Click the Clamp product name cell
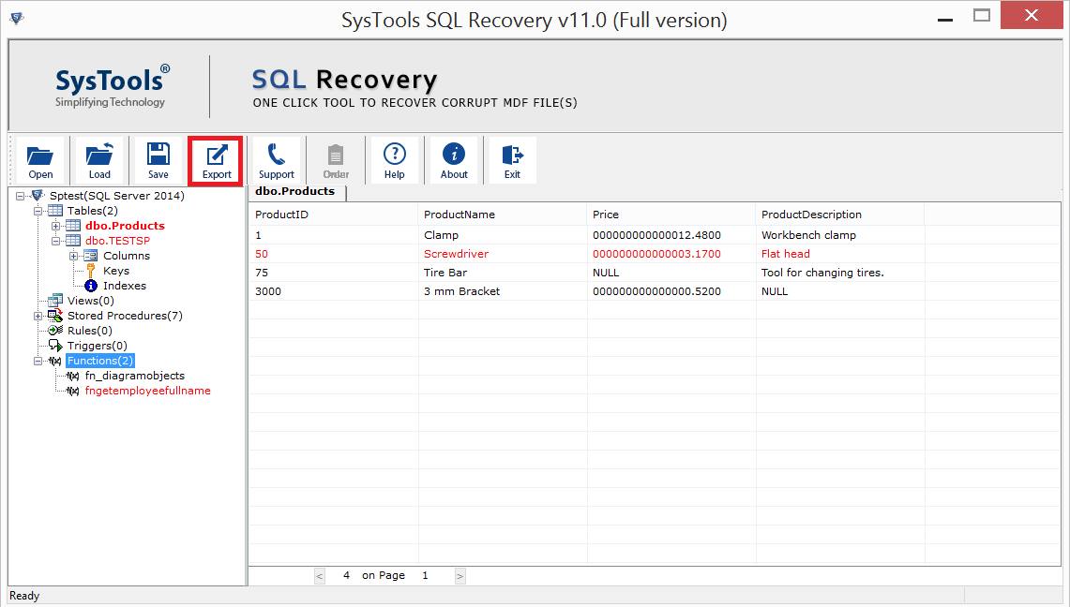Viewport: 1070px width, 607px height. pos(502,235)
